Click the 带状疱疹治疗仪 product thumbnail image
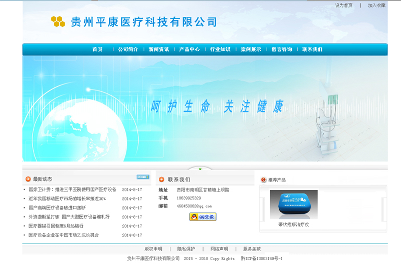The image size is (401, 268). click(x=293, y=204)
